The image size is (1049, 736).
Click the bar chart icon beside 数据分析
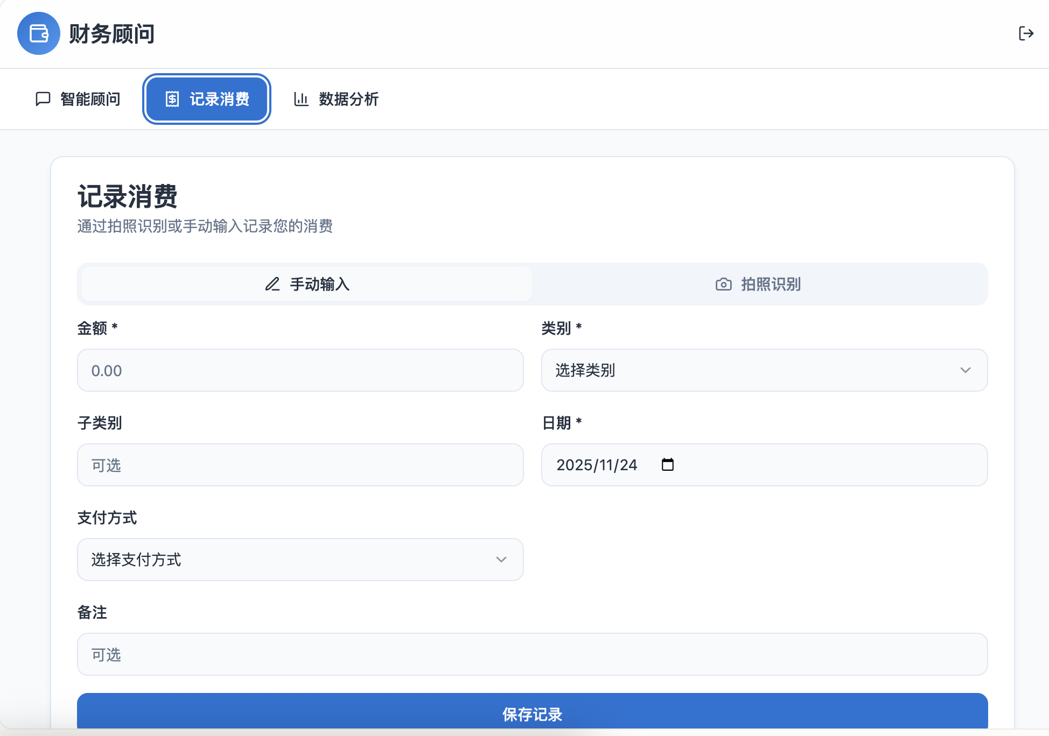(301, 99)
